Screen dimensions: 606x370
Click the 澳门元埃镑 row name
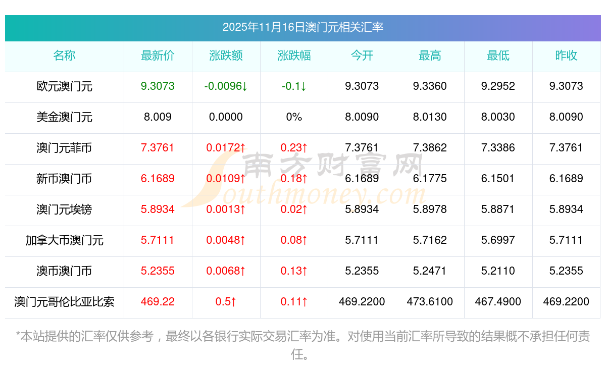point(64,209)
